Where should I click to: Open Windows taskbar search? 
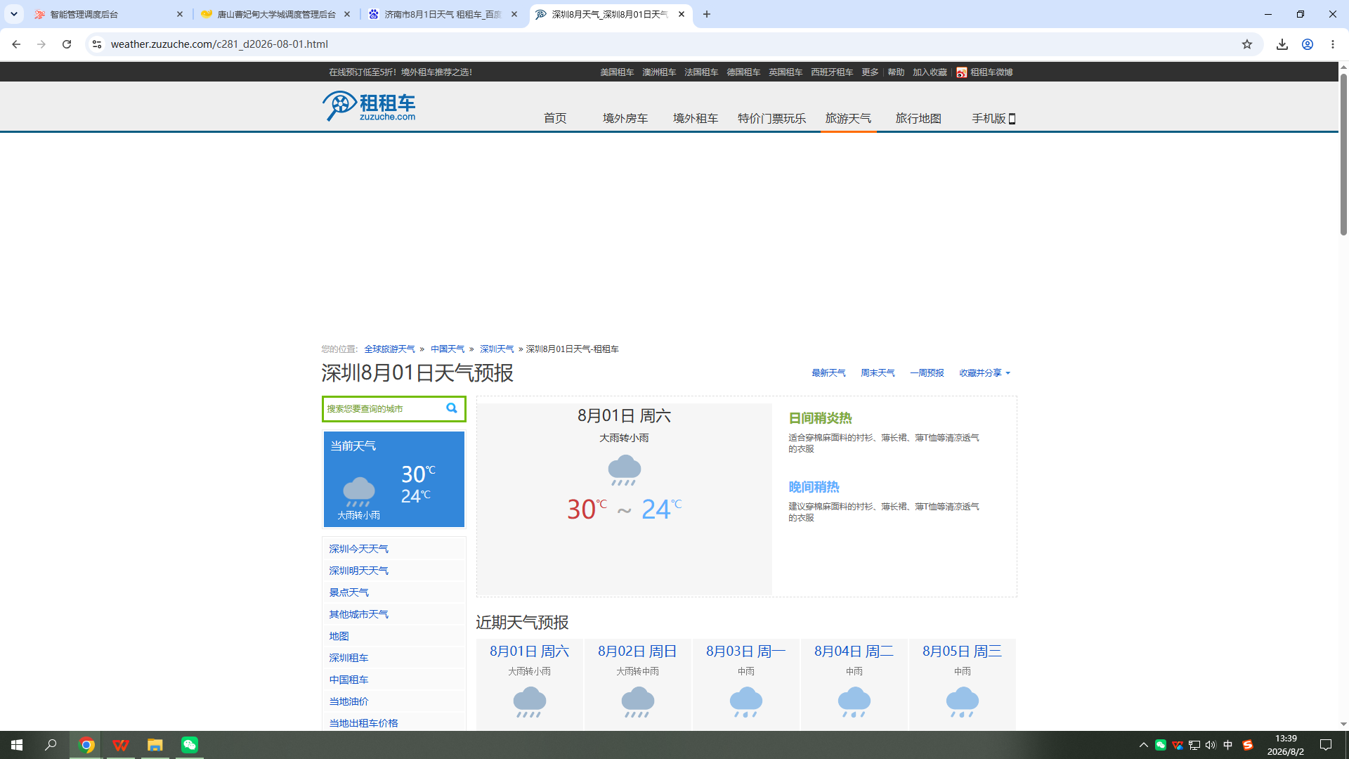(51, 745)
